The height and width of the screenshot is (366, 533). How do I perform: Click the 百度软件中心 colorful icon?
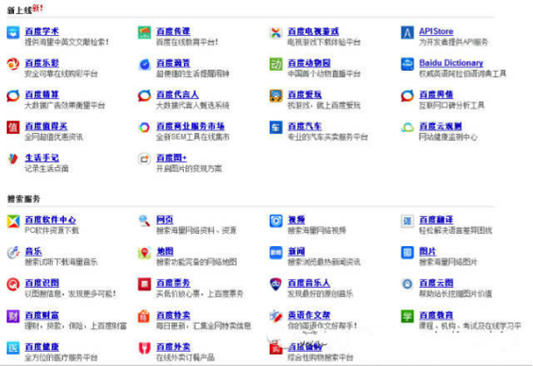13,221
